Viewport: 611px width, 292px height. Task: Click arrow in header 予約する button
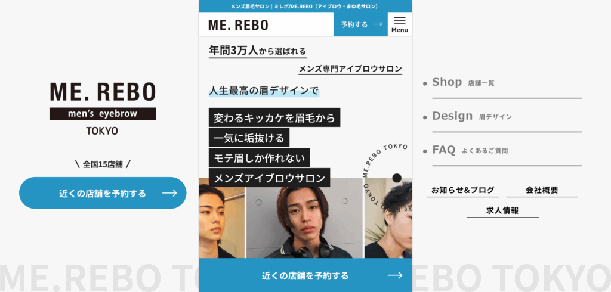(378, 24)
